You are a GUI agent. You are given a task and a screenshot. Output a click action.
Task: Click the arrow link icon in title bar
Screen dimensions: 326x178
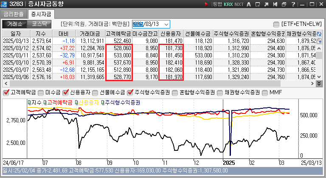(x=266, y=4)
